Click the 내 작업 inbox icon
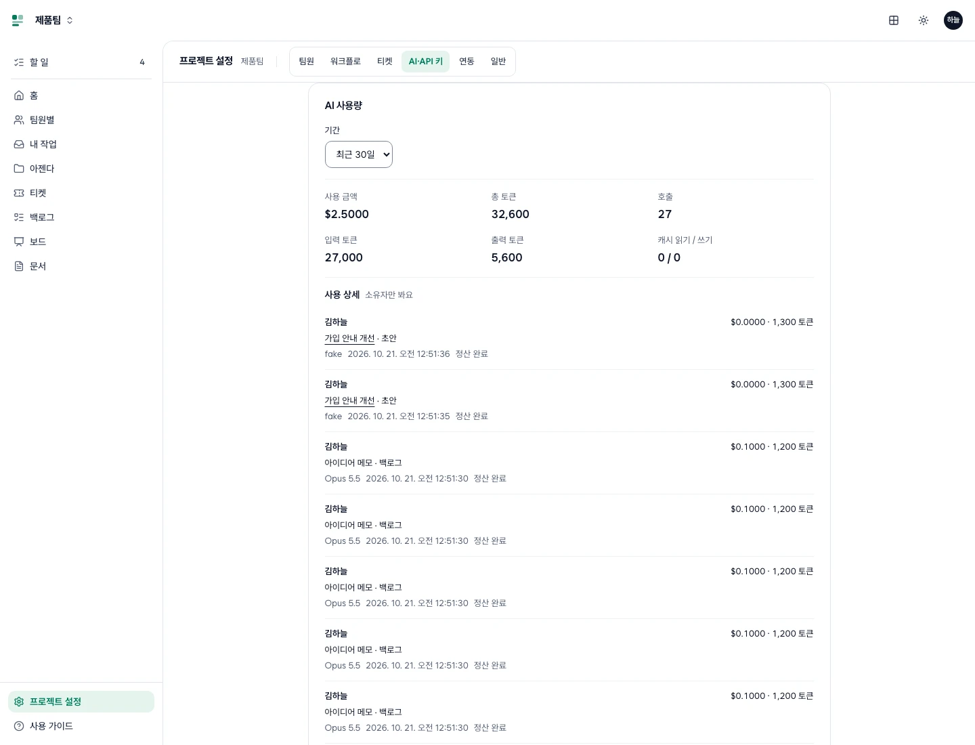This screenshot has height=745, width=975. [19, 144]
